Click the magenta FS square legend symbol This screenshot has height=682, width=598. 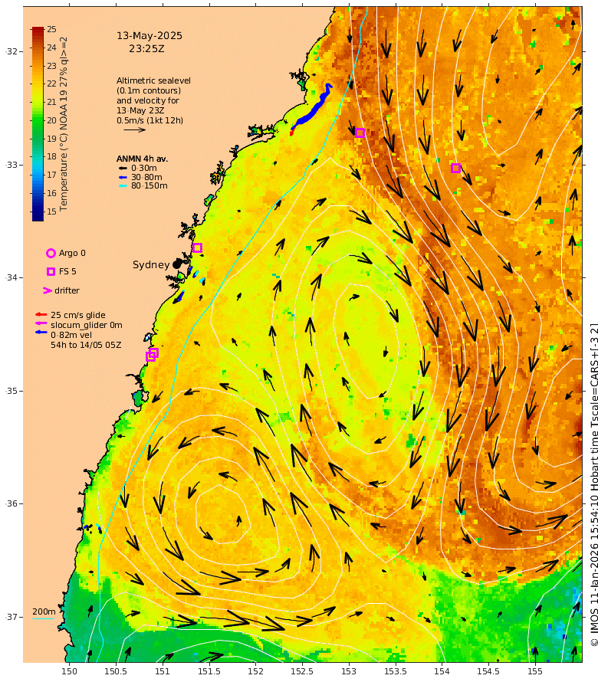[51, 271]
